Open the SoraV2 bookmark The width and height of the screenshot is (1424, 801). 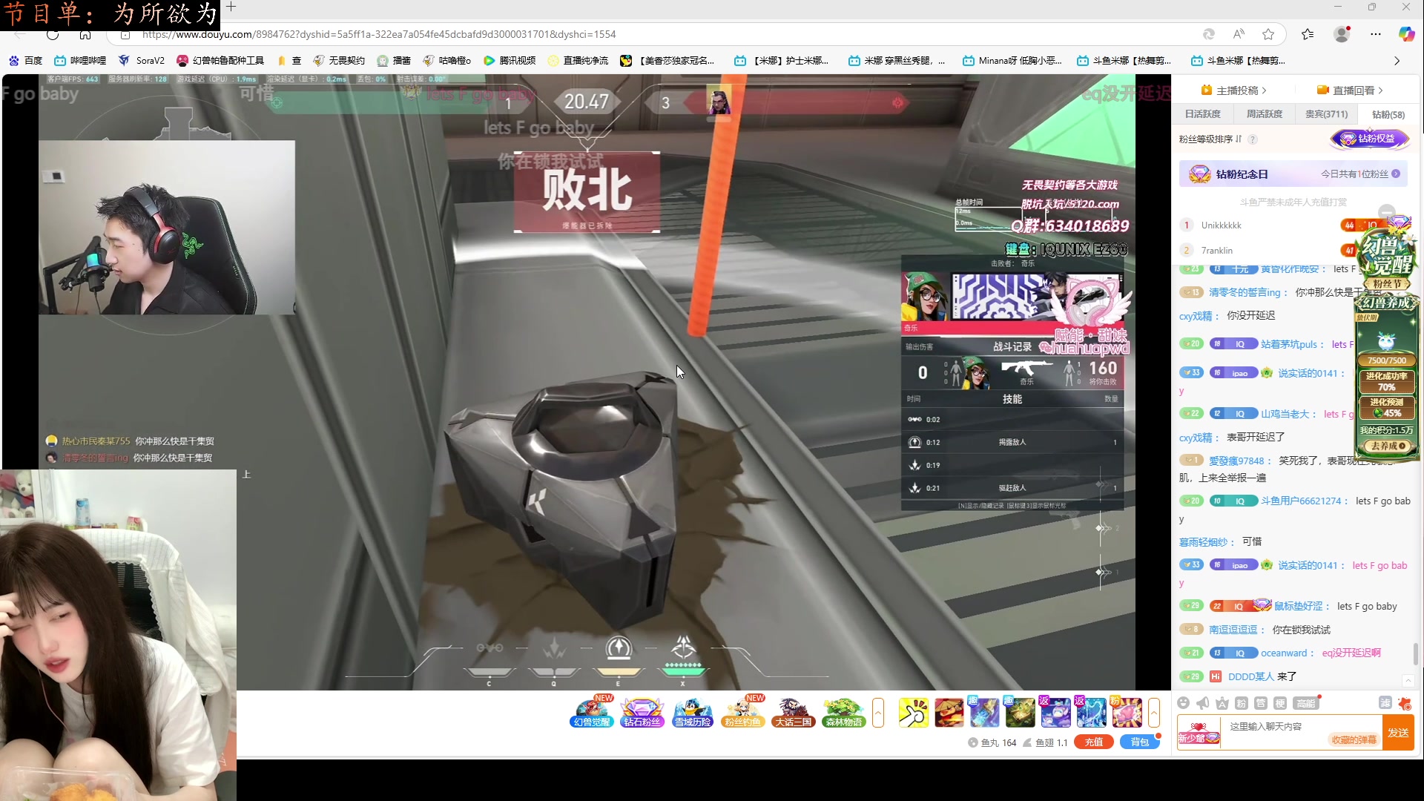pyautogui.click(x=141, y=61)
